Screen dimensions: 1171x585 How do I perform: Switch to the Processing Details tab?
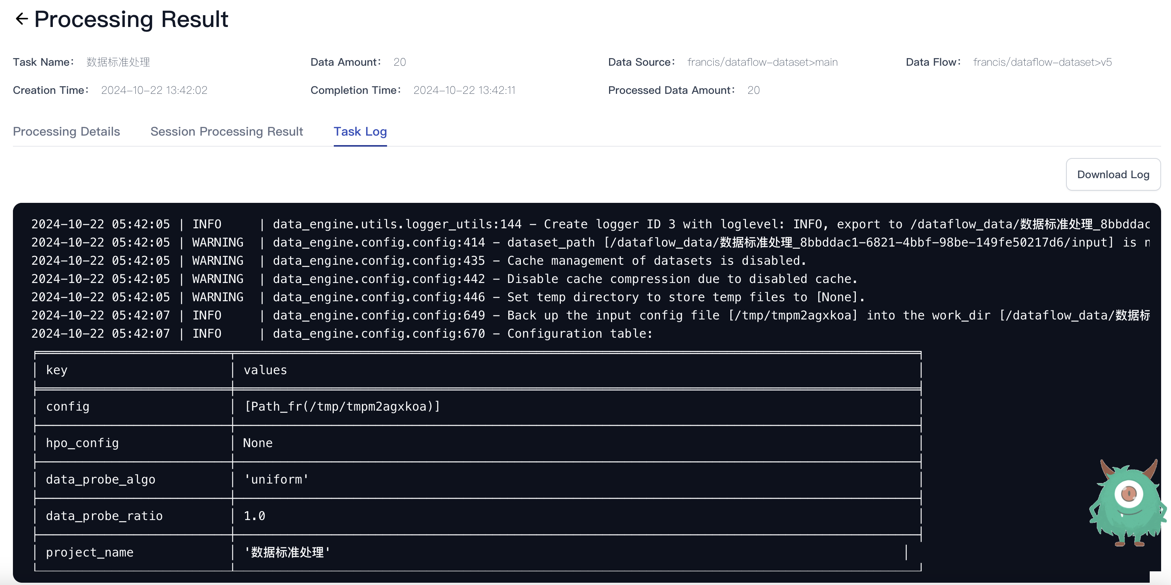pyautogui.click(x=67, y=132)
